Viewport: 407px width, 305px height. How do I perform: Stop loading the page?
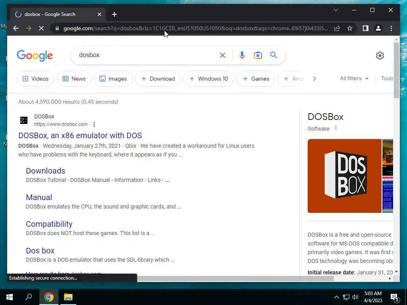41,28
